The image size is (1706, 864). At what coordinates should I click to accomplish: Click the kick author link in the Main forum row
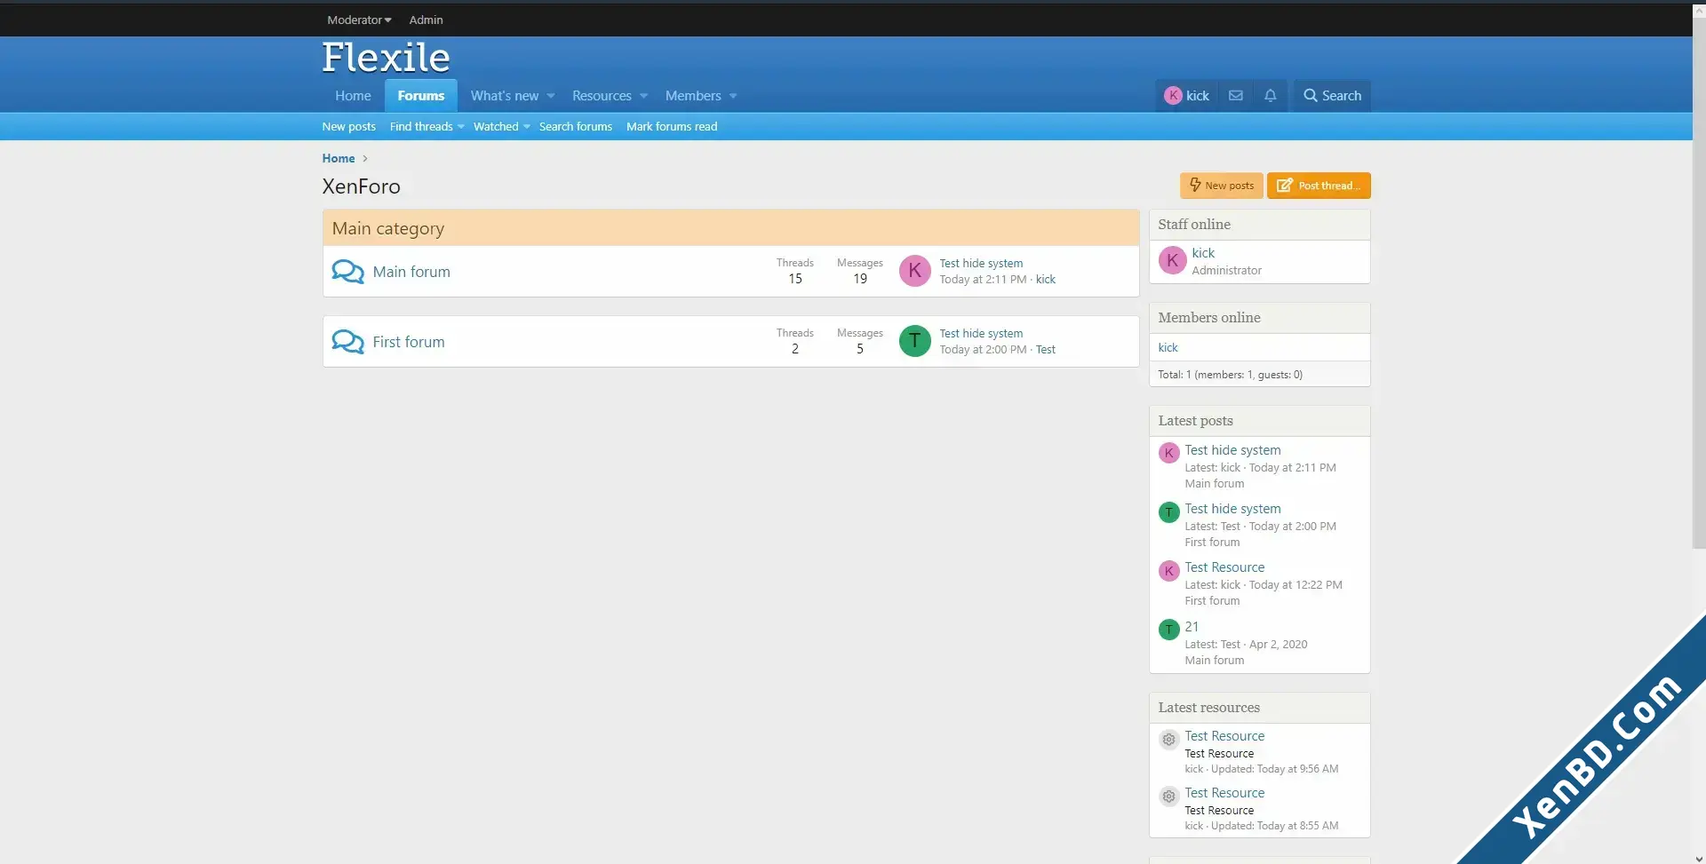[x=1046, y=279]
